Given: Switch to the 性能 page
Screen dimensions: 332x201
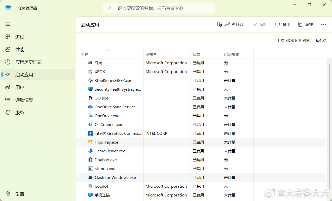Looking at the screenshot, I should (38, 49).
